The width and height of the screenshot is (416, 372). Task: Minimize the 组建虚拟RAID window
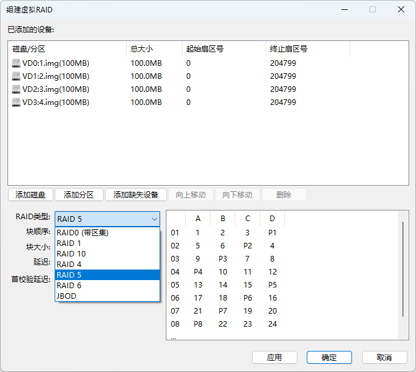coord(345,9)
